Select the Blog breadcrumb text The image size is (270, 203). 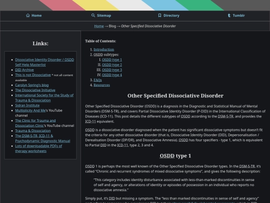point(112,26)
